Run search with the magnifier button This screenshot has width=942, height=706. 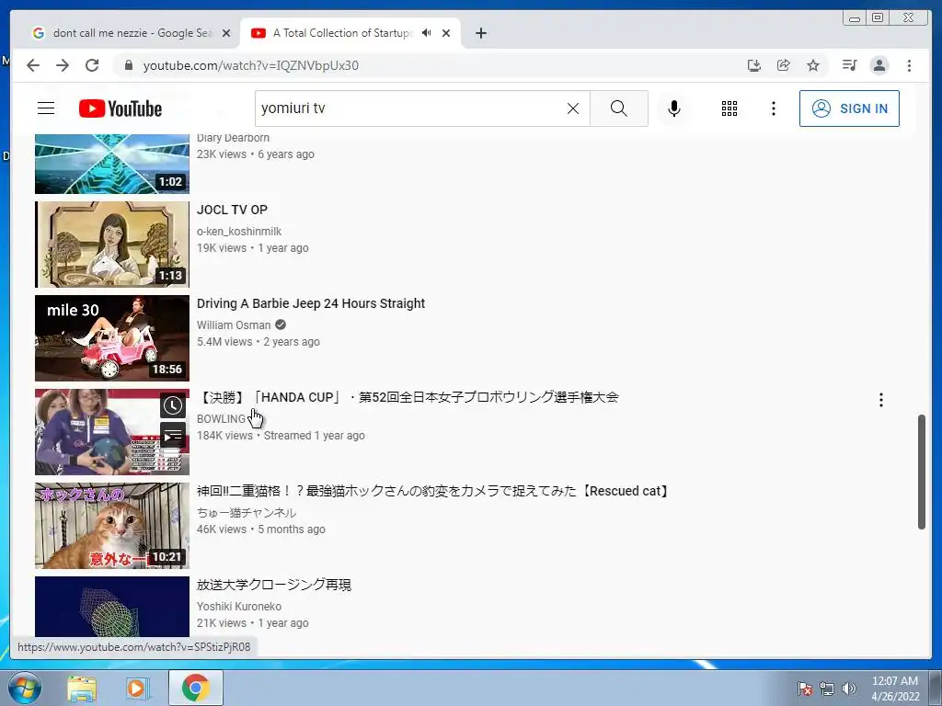click(619, 108)
